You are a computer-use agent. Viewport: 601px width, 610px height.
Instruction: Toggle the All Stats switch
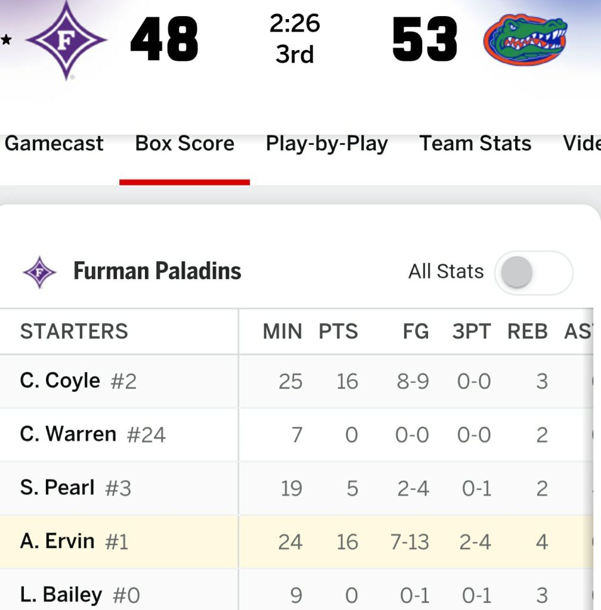tap(533, 273)
